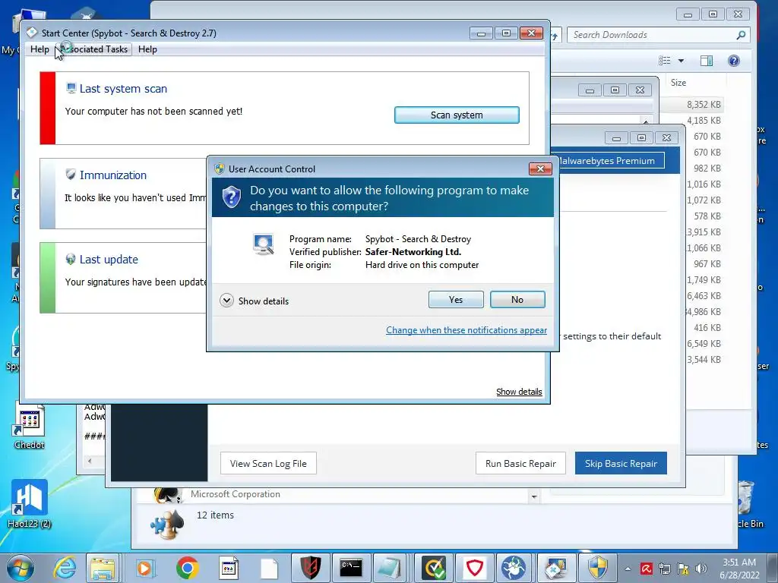Image resolution: width=778 pixels, height=583 pixels.
Task: Open Change when these notifications appear link
Action: click(466, 330)
